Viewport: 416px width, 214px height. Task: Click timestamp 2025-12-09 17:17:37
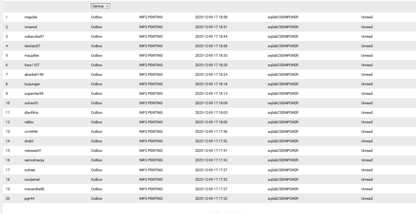click(211, 170)
